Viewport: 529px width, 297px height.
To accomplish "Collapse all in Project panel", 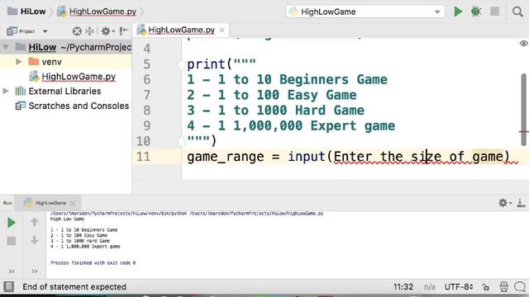I will tap(89, 31).
